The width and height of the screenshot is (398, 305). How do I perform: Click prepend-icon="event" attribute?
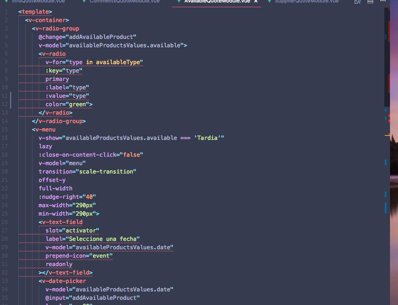point(79,256)
